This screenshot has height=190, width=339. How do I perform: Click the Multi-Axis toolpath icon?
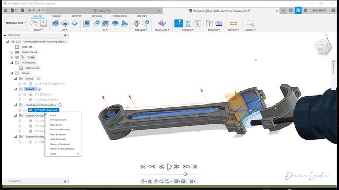(162, 23)
